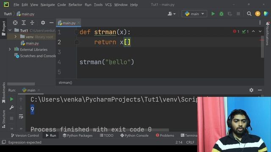Click Expand All icon in Project panel
Screen dimensions: 271x152
pos(24,22)
